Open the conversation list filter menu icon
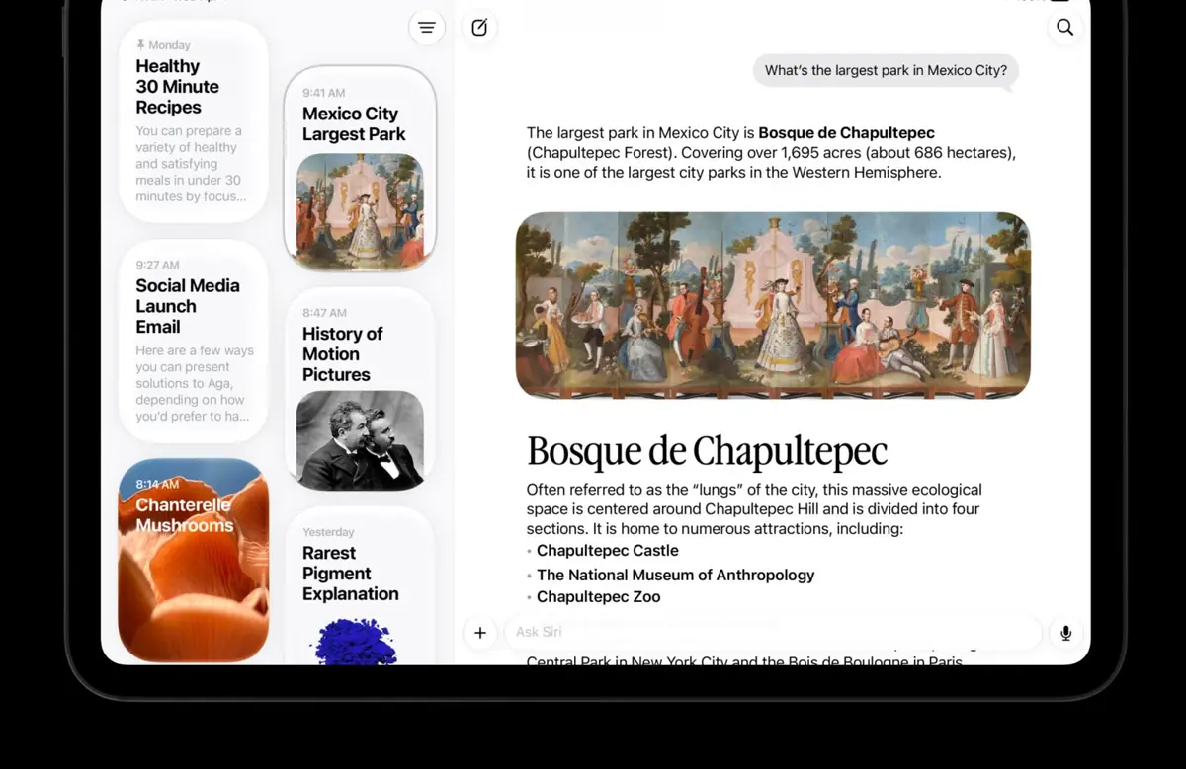 (x=427, y=28)
